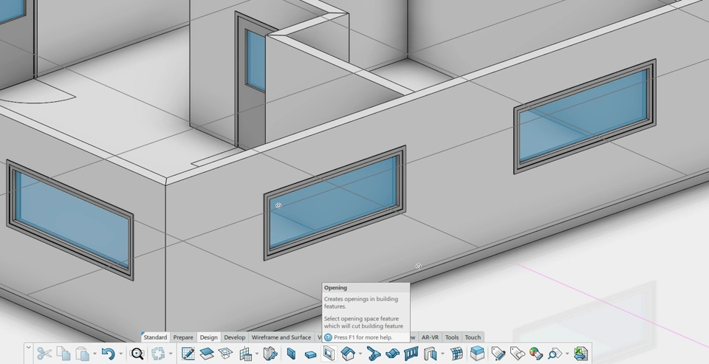
Task: Switch to the Touch tab
Action: [x=473, y=337]
